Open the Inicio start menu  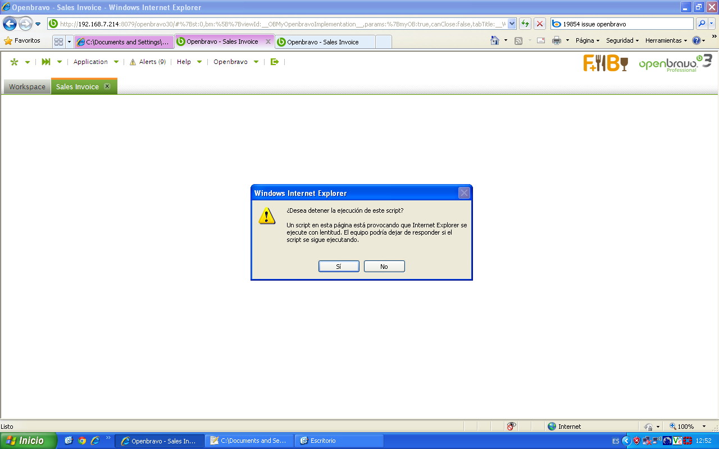coord(28,441)
